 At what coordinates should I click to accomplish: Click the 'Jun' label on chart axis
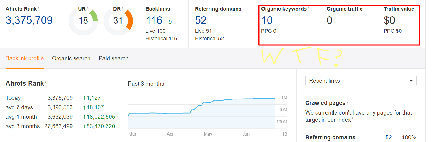pos(246,134)
